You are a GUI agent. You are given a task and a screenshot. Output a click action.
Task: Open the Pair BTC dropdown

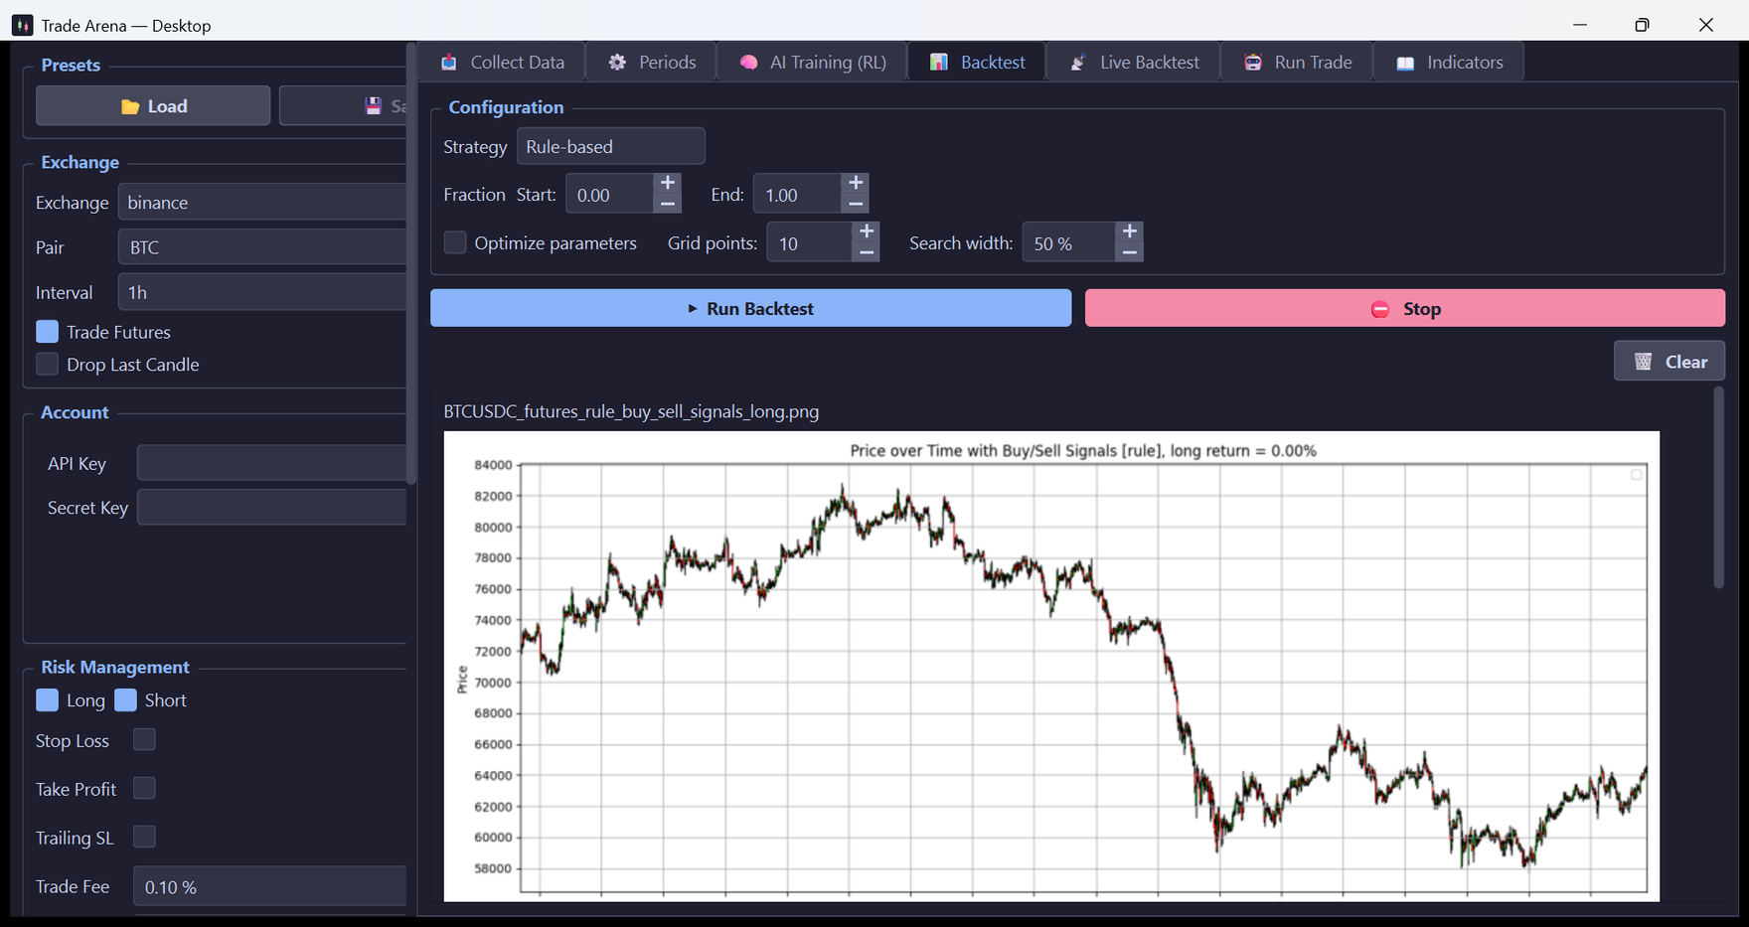tap(262, 247)
